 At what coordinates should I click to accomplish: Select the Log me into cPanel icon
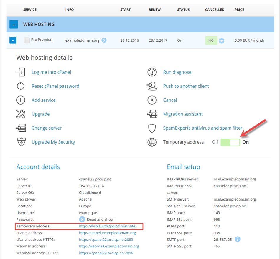click(x=21, y=72)
